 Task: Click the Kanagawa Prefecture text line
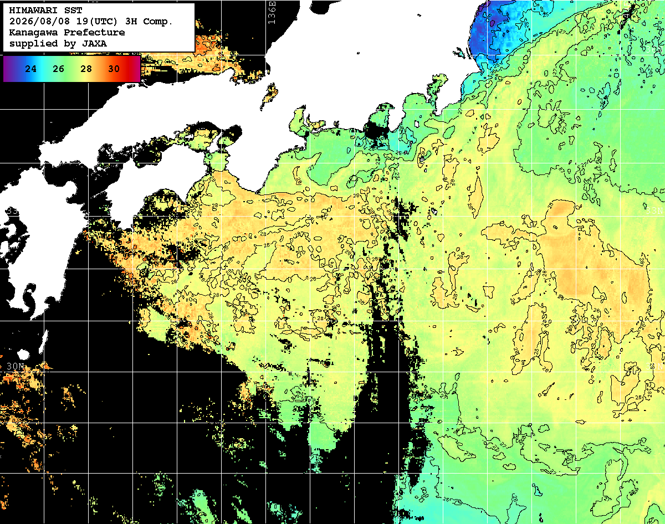coord(67,33)
